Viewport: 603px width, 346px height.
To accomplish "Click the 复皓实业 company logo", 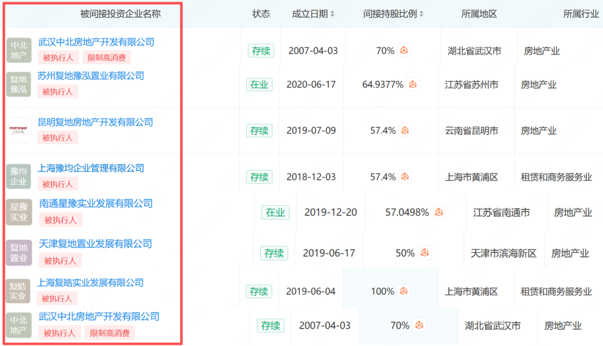I will [18, 291].
